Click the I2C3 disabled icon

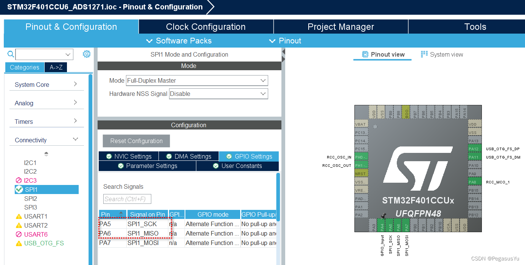point(19,180)
